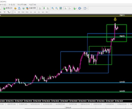Select the M15 timeframe button

coord(23,12)
